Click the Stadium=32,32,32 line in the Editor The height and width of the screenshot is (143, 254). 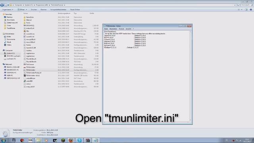[110, 48]
